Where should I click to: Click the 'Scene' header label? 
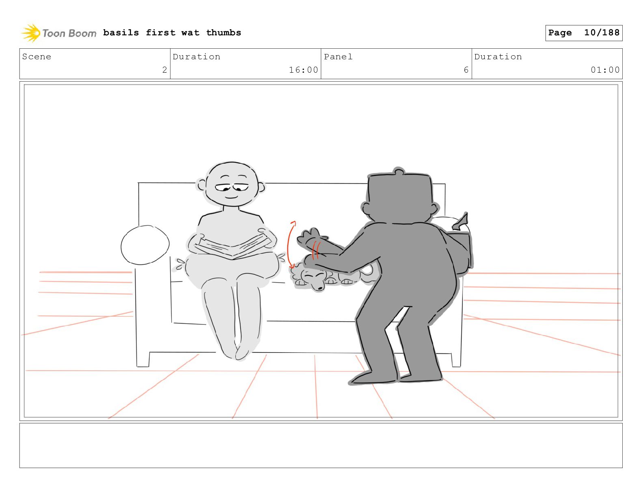coord(37,56)
